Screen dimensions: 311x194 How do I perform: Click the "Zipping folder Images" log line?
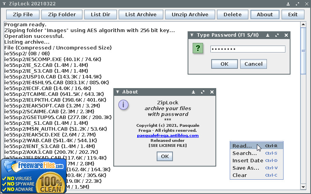click(x=90, y=31)
